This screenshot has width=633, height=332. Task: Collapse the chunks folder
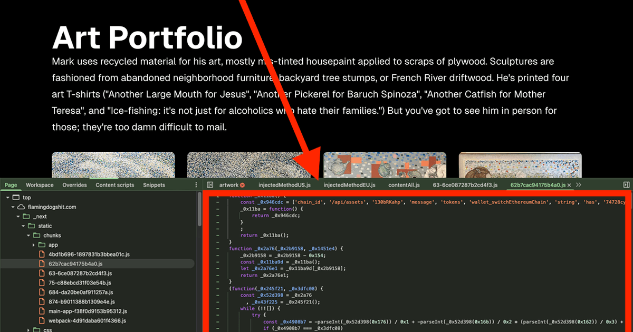(29, 235)
